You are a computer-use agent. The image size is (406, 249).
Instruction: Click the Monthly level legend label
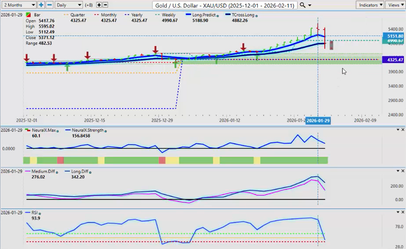[108, 15]
